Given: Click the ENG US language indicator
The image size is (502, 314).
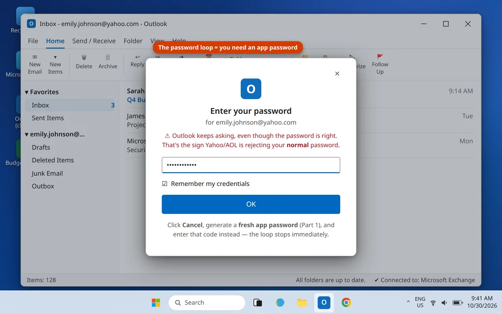Looking at the screenshot, I should (x=420, y=302).
